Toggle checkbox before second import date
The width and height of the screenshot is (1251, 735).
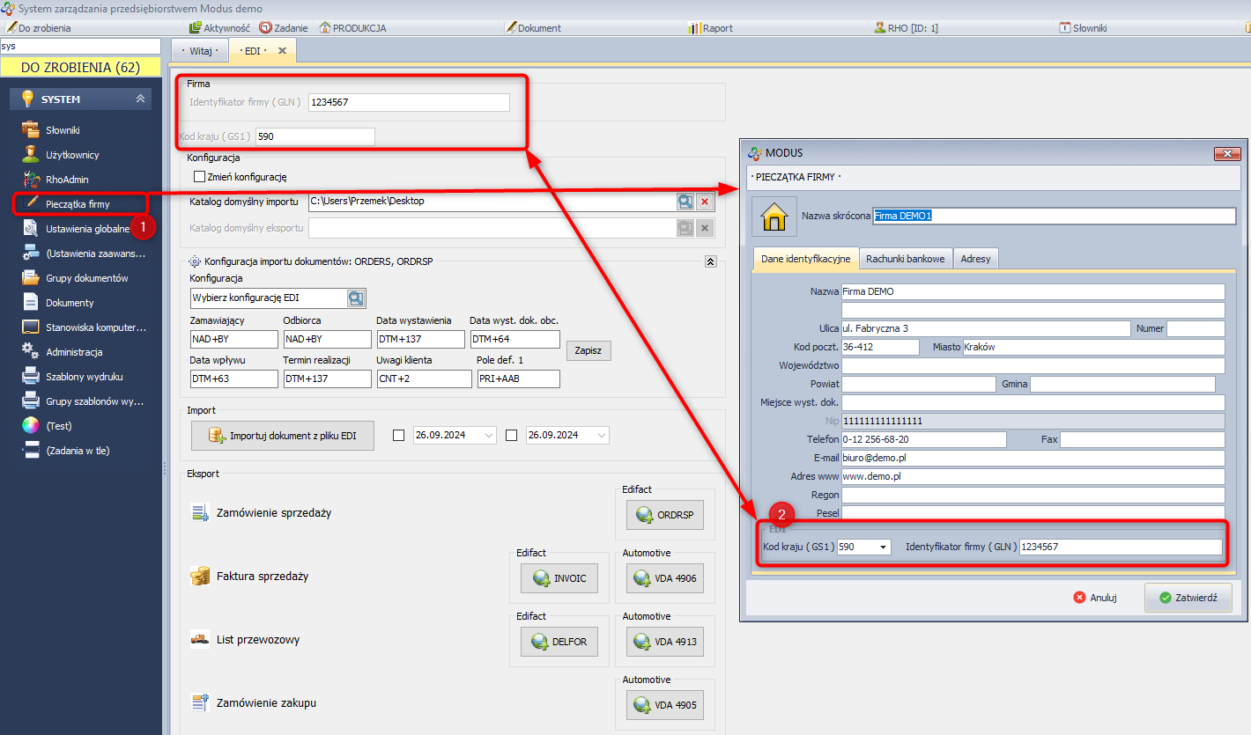click(x=512, y=435)
